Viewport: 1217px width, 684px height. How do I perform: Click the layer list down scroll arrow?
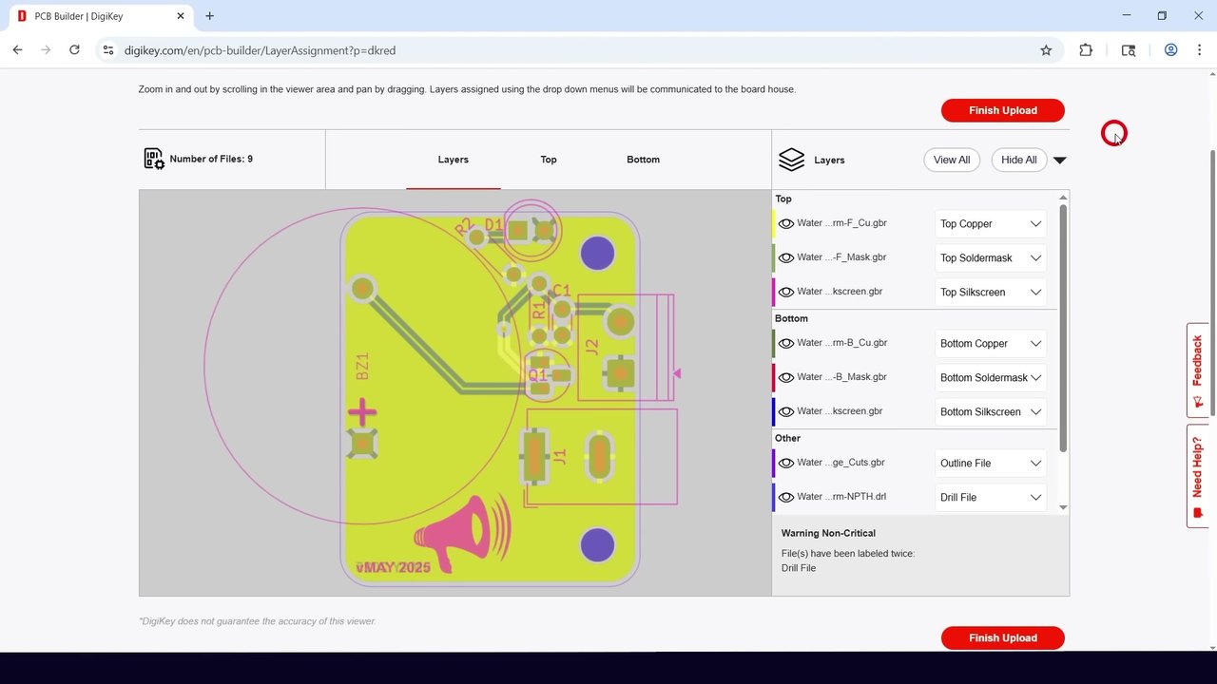coord(1063,507)
